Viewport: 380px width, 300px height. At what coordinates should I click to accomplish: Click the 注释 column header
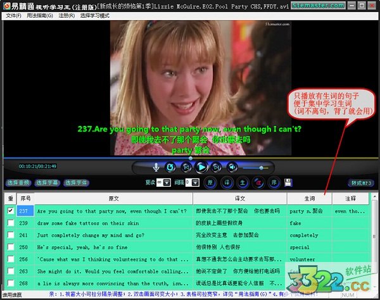[350, 199]
